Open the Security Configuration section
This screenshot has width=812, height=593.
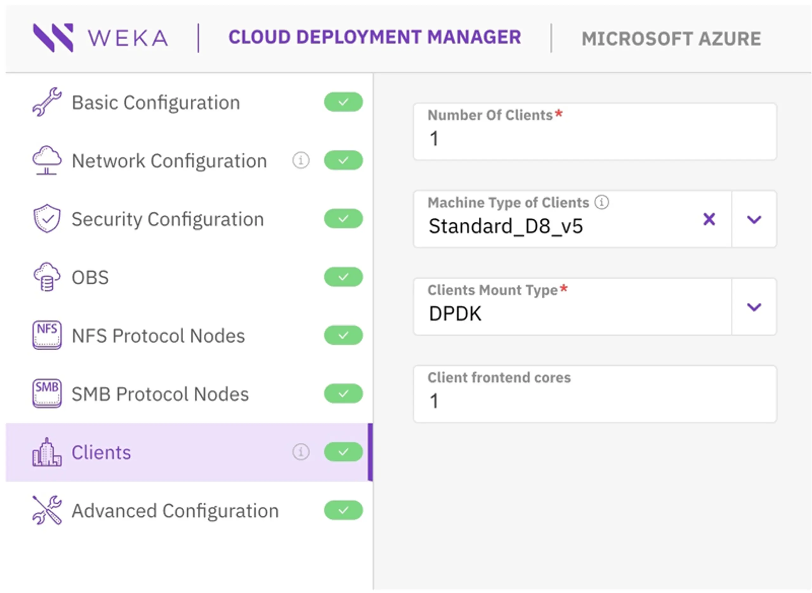click(x=189, y=219)
